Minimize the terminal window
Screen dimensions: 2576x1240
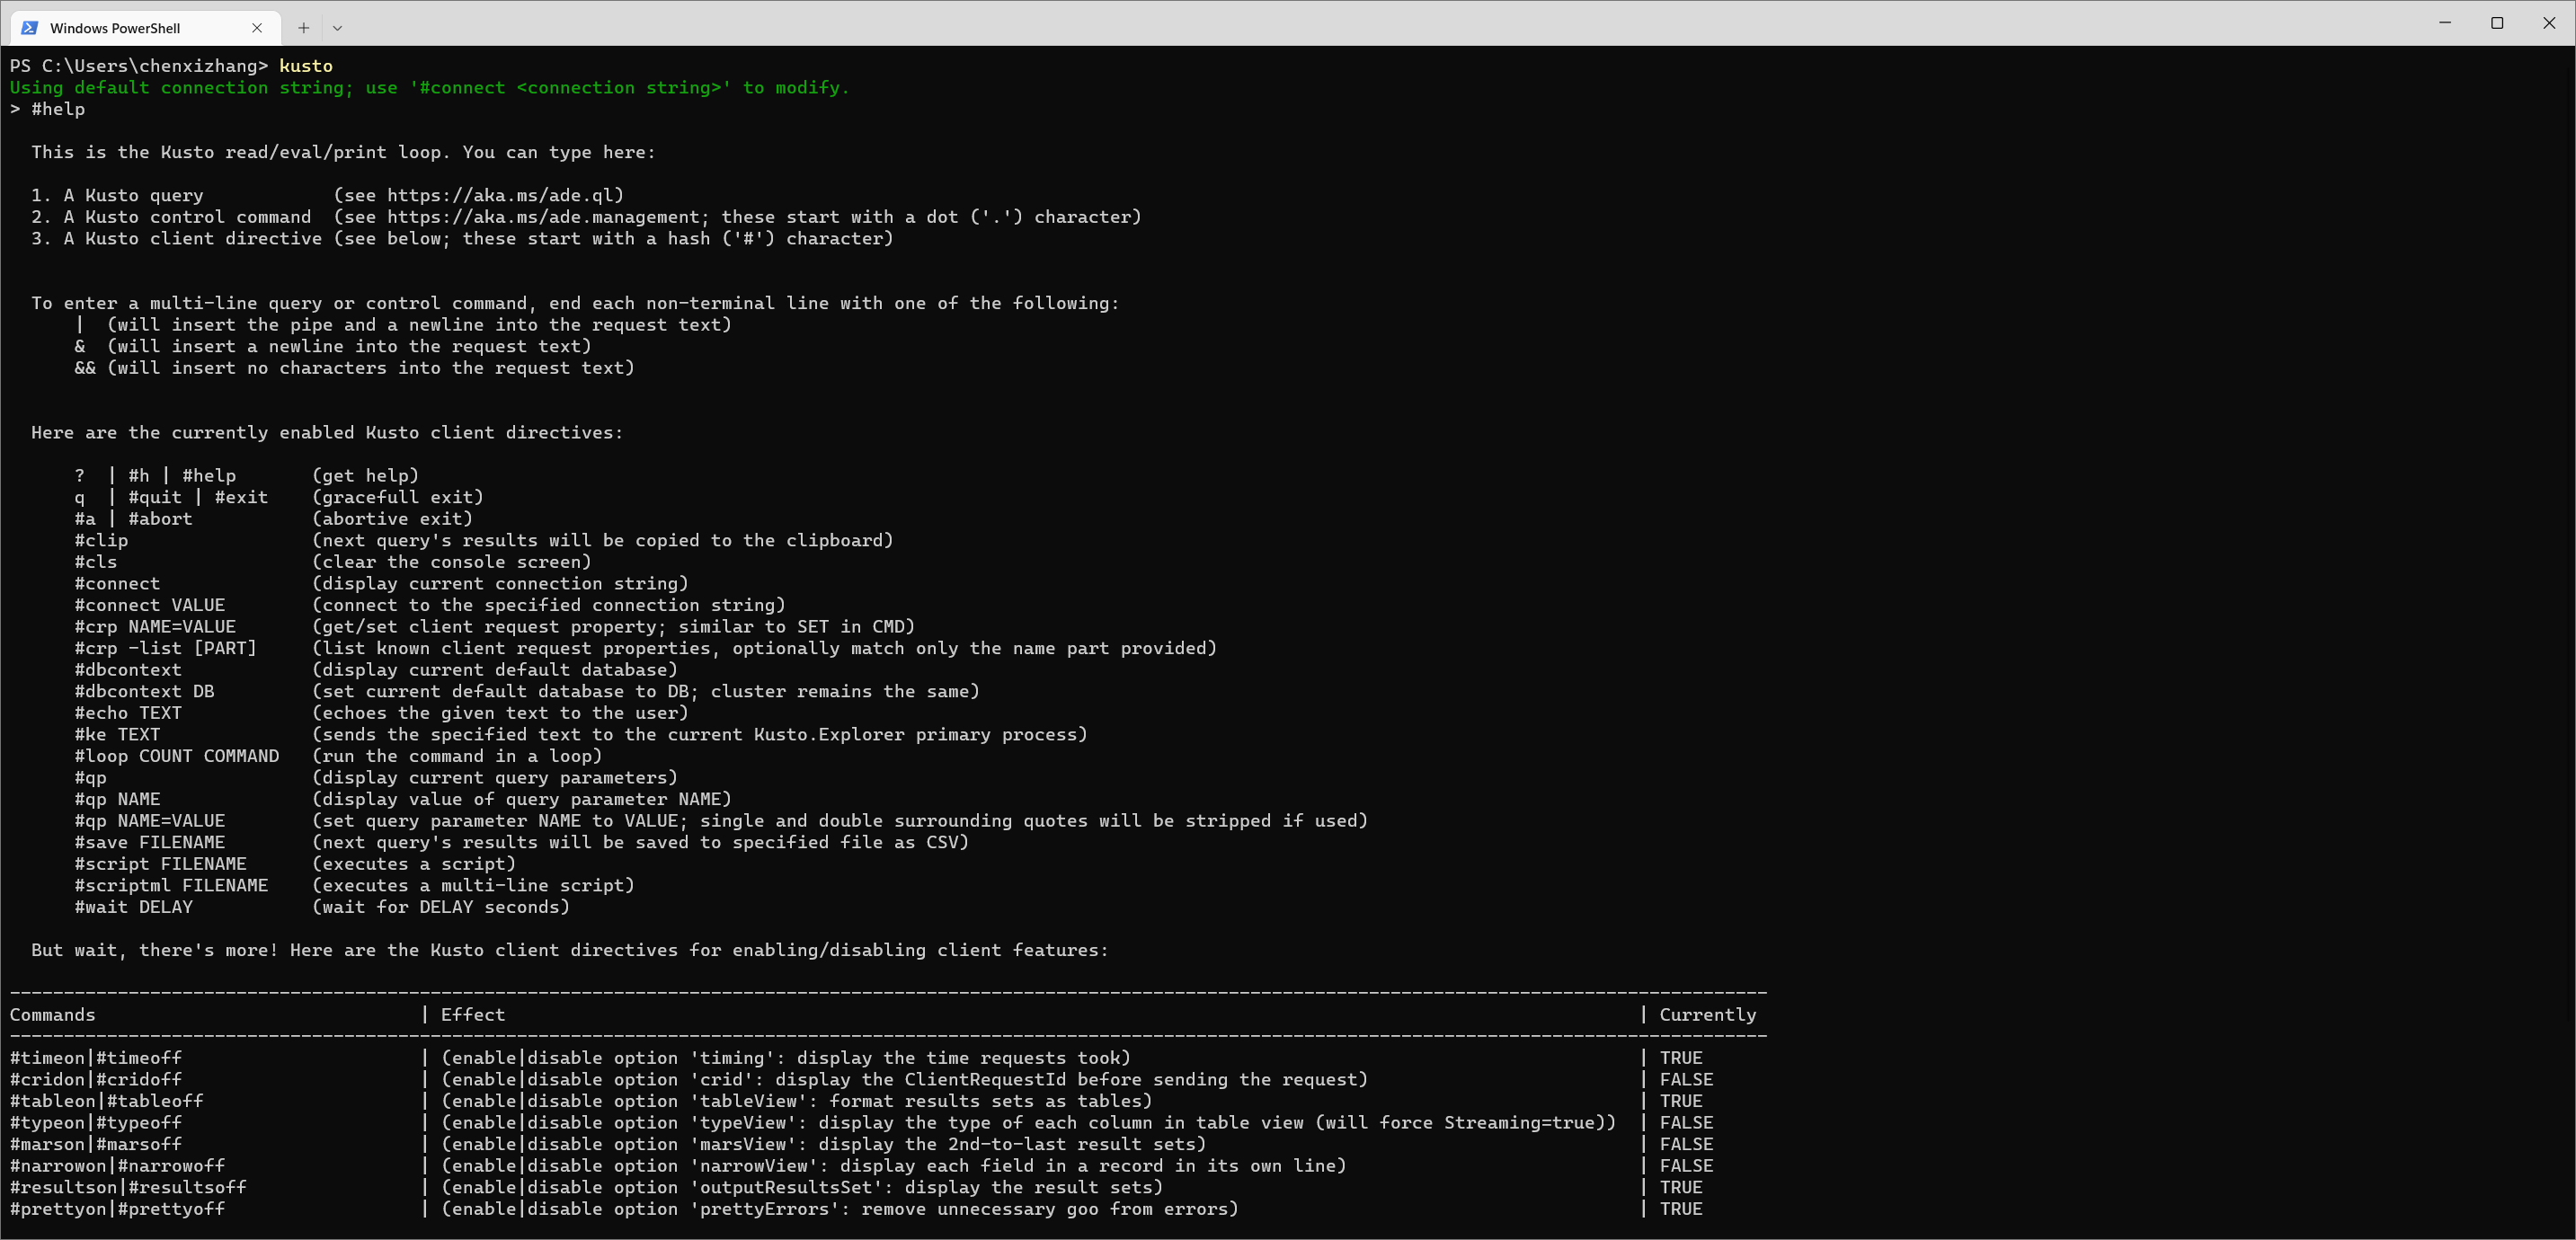pos(2445,23)
